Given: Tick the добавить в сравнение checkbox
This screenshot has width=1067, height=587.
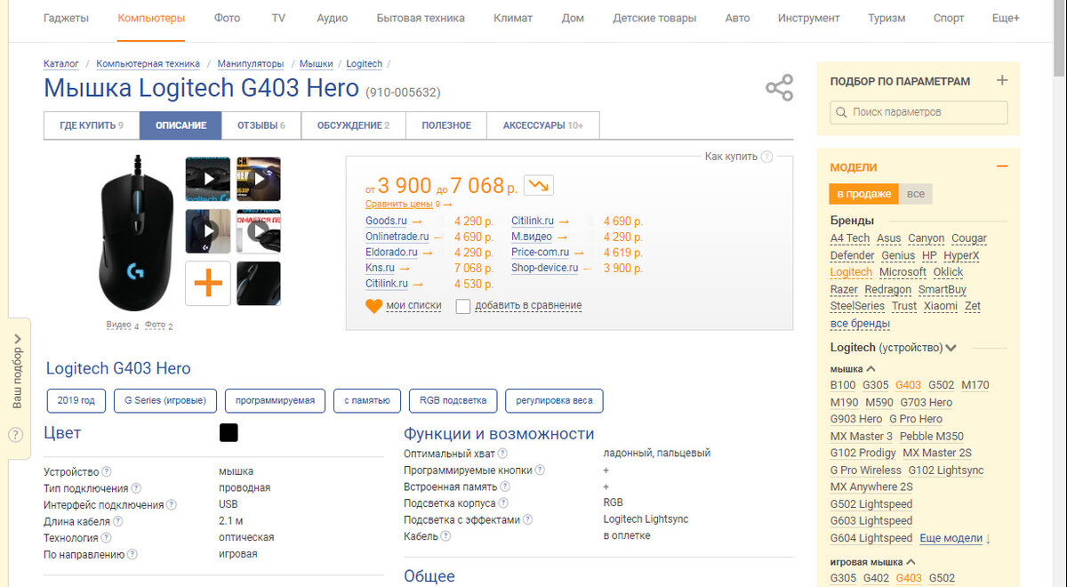Looking at the screenshot, I should pyautogui.click(x=462, y=306).
